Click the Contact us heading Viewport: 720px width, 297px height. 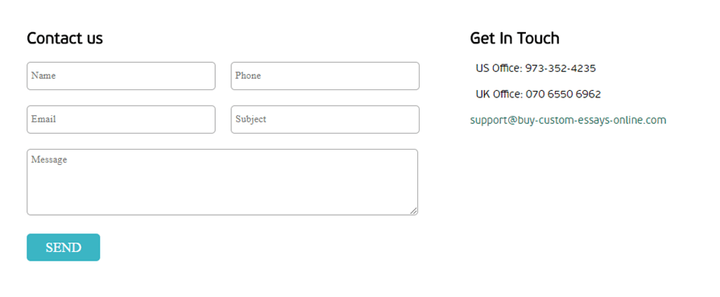(x=64, y=38)
